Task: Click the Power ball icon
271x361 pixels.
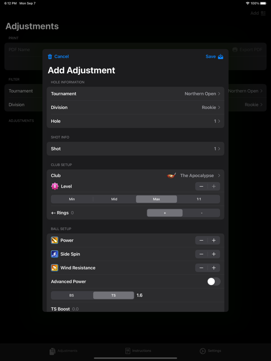Action: point(55,240)
